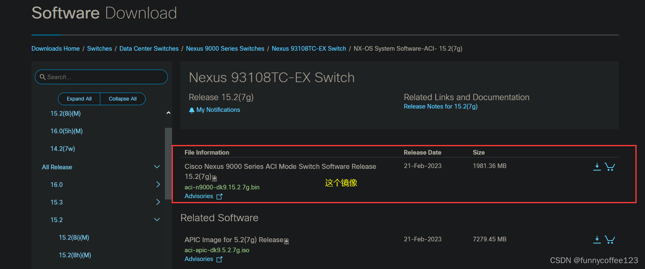The image size is (645, 269).
Task: Open Downloads Home breadcrumb
Action: pyautogui.click(x=55, y=49)
